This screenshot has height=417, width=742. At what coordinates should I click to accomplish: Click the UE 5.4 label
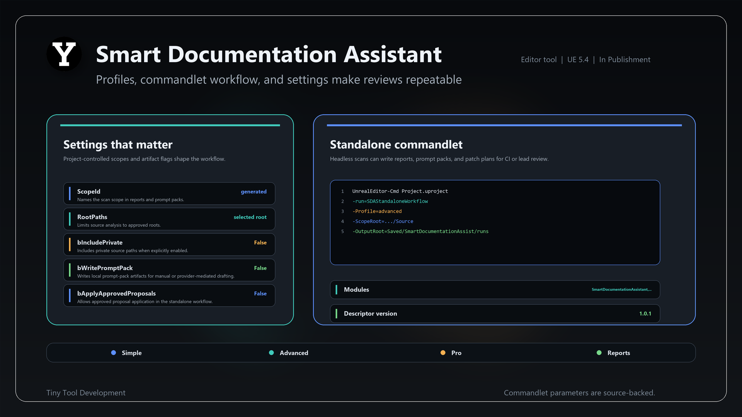coord(578,59)
